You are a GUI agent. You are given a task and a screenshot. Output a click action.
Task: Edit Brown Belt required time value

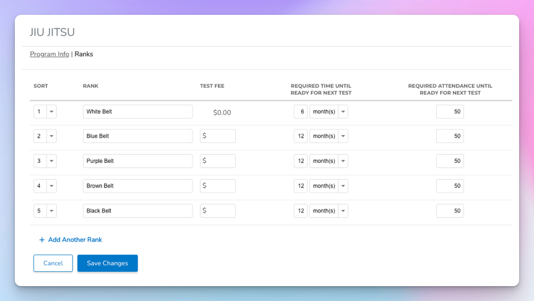301,186
